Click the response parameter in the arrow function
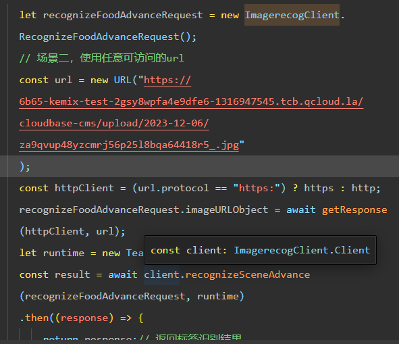The image size is (399, 344). pyautogui.click(x=84, y=318)
